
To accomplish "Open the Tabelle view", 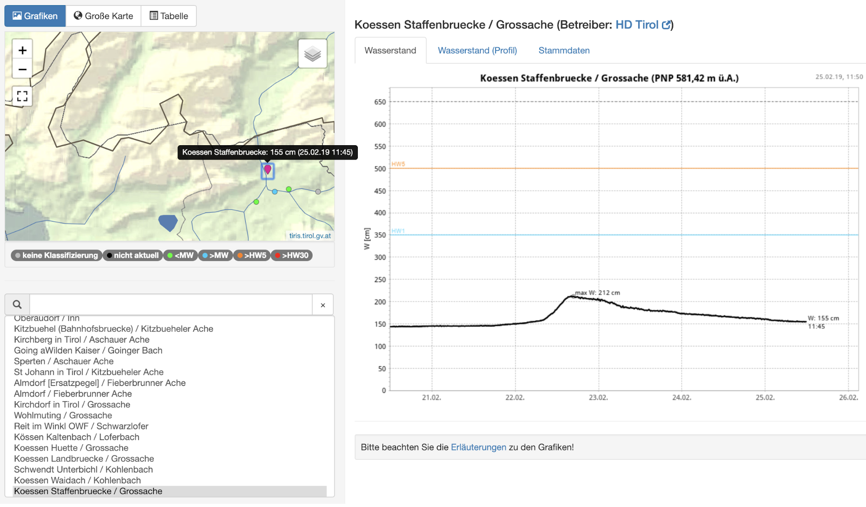I will pyautogui.click(x=169, y=16).
